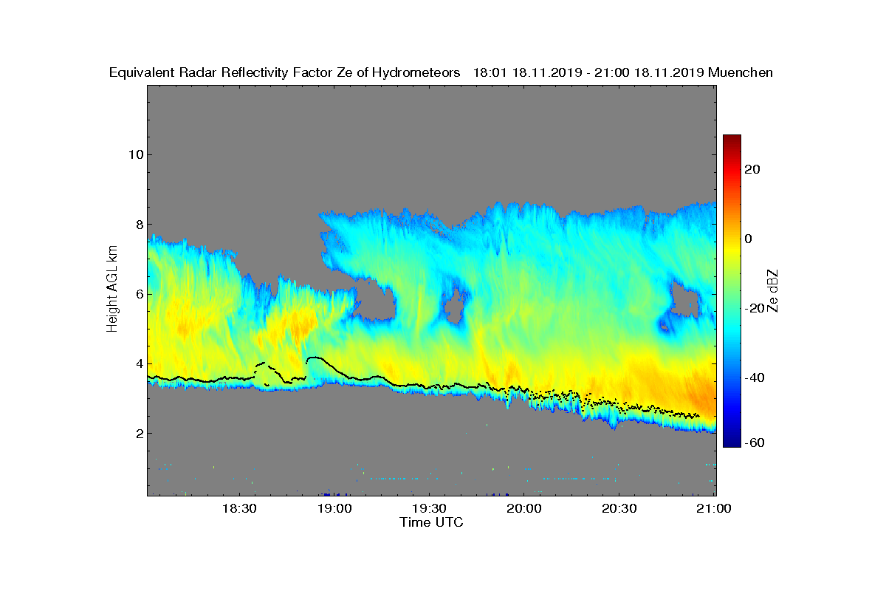Viewport: 886px width, 591px height.
Task: Click the colorbar value '20'
Action: pos(752,169)
